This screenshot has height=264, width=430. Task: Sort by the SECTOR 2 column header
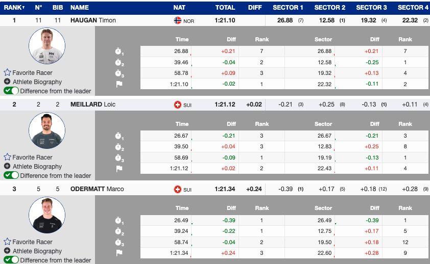point(329,8)
